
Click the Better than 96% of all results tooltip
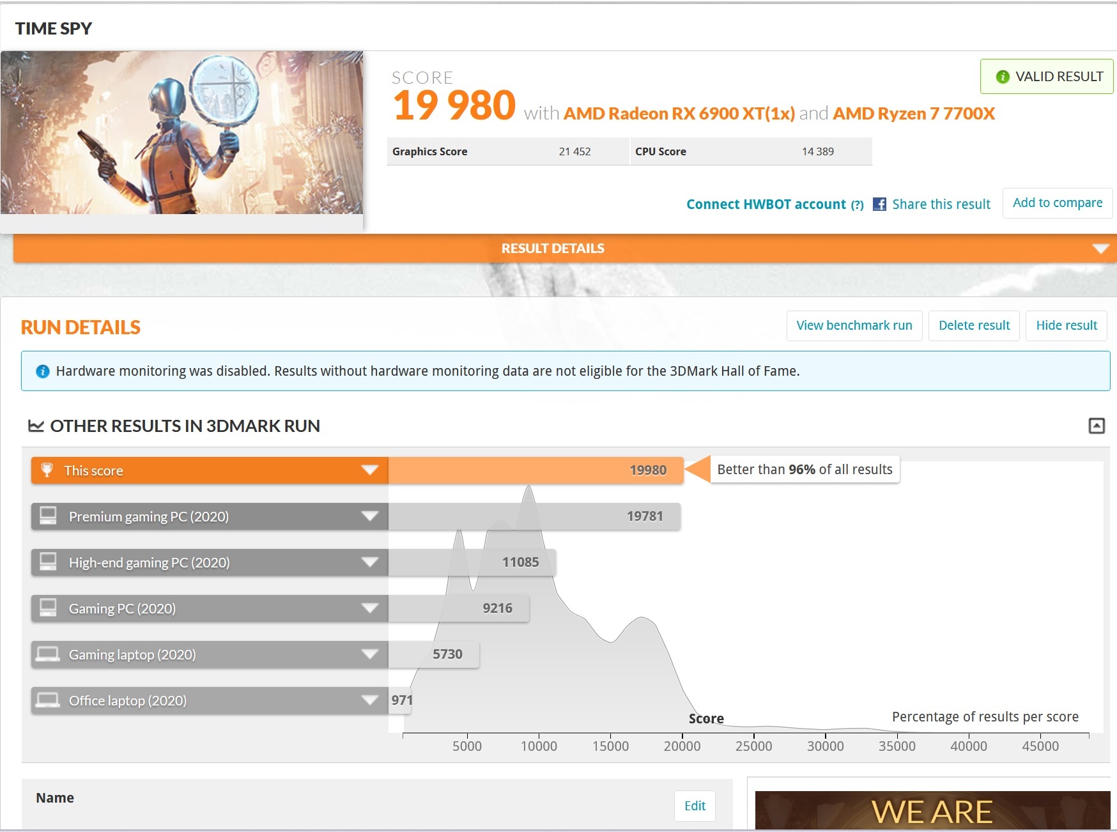pos(805,470)
